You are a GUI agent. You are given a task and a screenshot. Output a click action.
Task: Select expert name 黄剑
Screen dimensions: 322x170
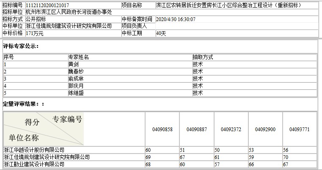click(73, 64)
